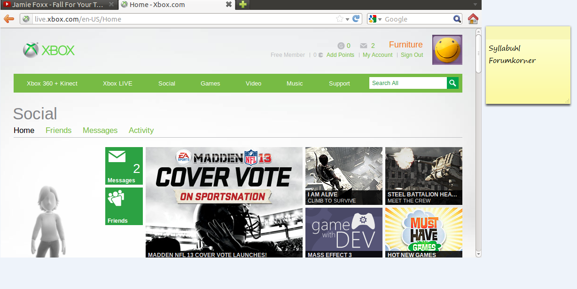Open the Steel Battalion tile
577x289 pixels.
(x=424, y=176)
